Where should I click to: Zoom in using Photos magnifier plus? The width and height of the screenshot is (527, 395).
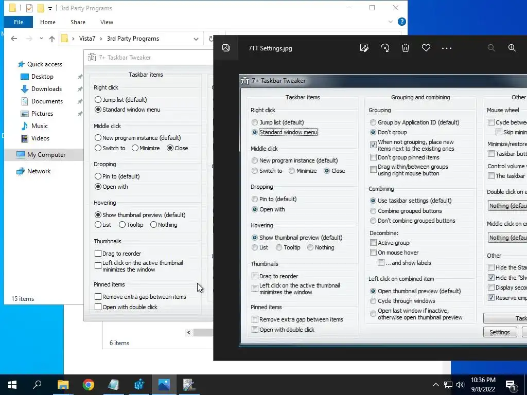tap(512, 48)
